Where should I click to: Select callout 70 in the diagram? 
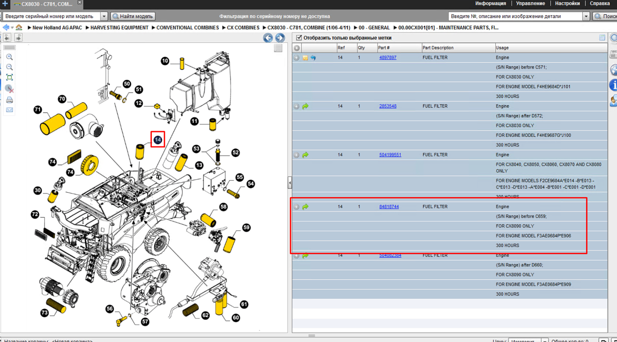pos(62,99)
